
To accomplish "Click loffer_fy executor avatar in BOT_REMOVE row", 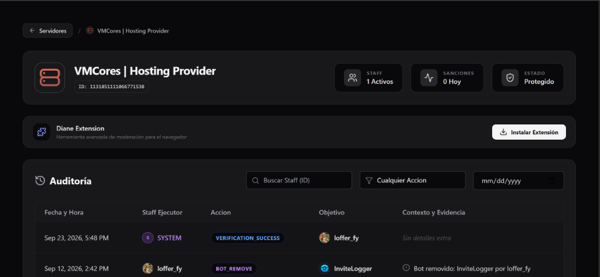I will tap(148, 268).
